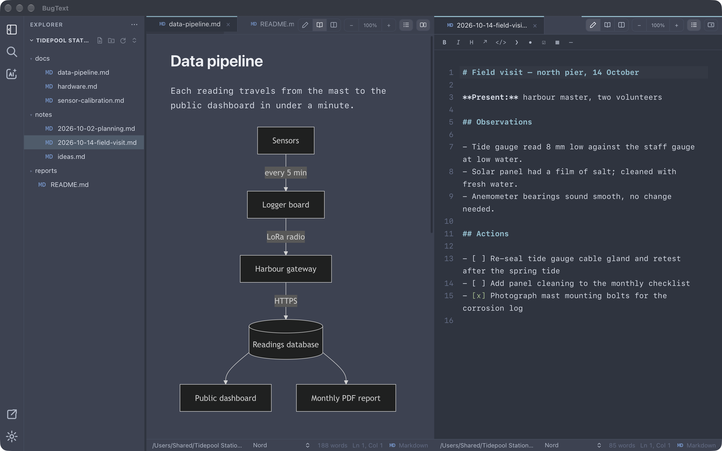Zoom in the data-pipeline pane with plus
The width and height of the screenshot is (722, 451).
[389, 25]
